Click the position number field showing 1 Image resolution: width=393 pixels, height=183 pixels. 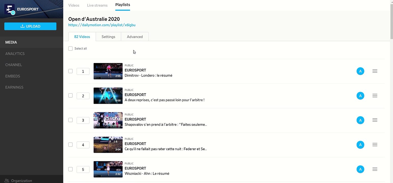[x=83, y=71]
